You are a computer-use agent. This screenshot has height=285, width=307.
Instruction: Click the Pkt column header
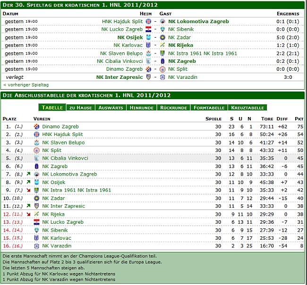click(x=299, y=119)
